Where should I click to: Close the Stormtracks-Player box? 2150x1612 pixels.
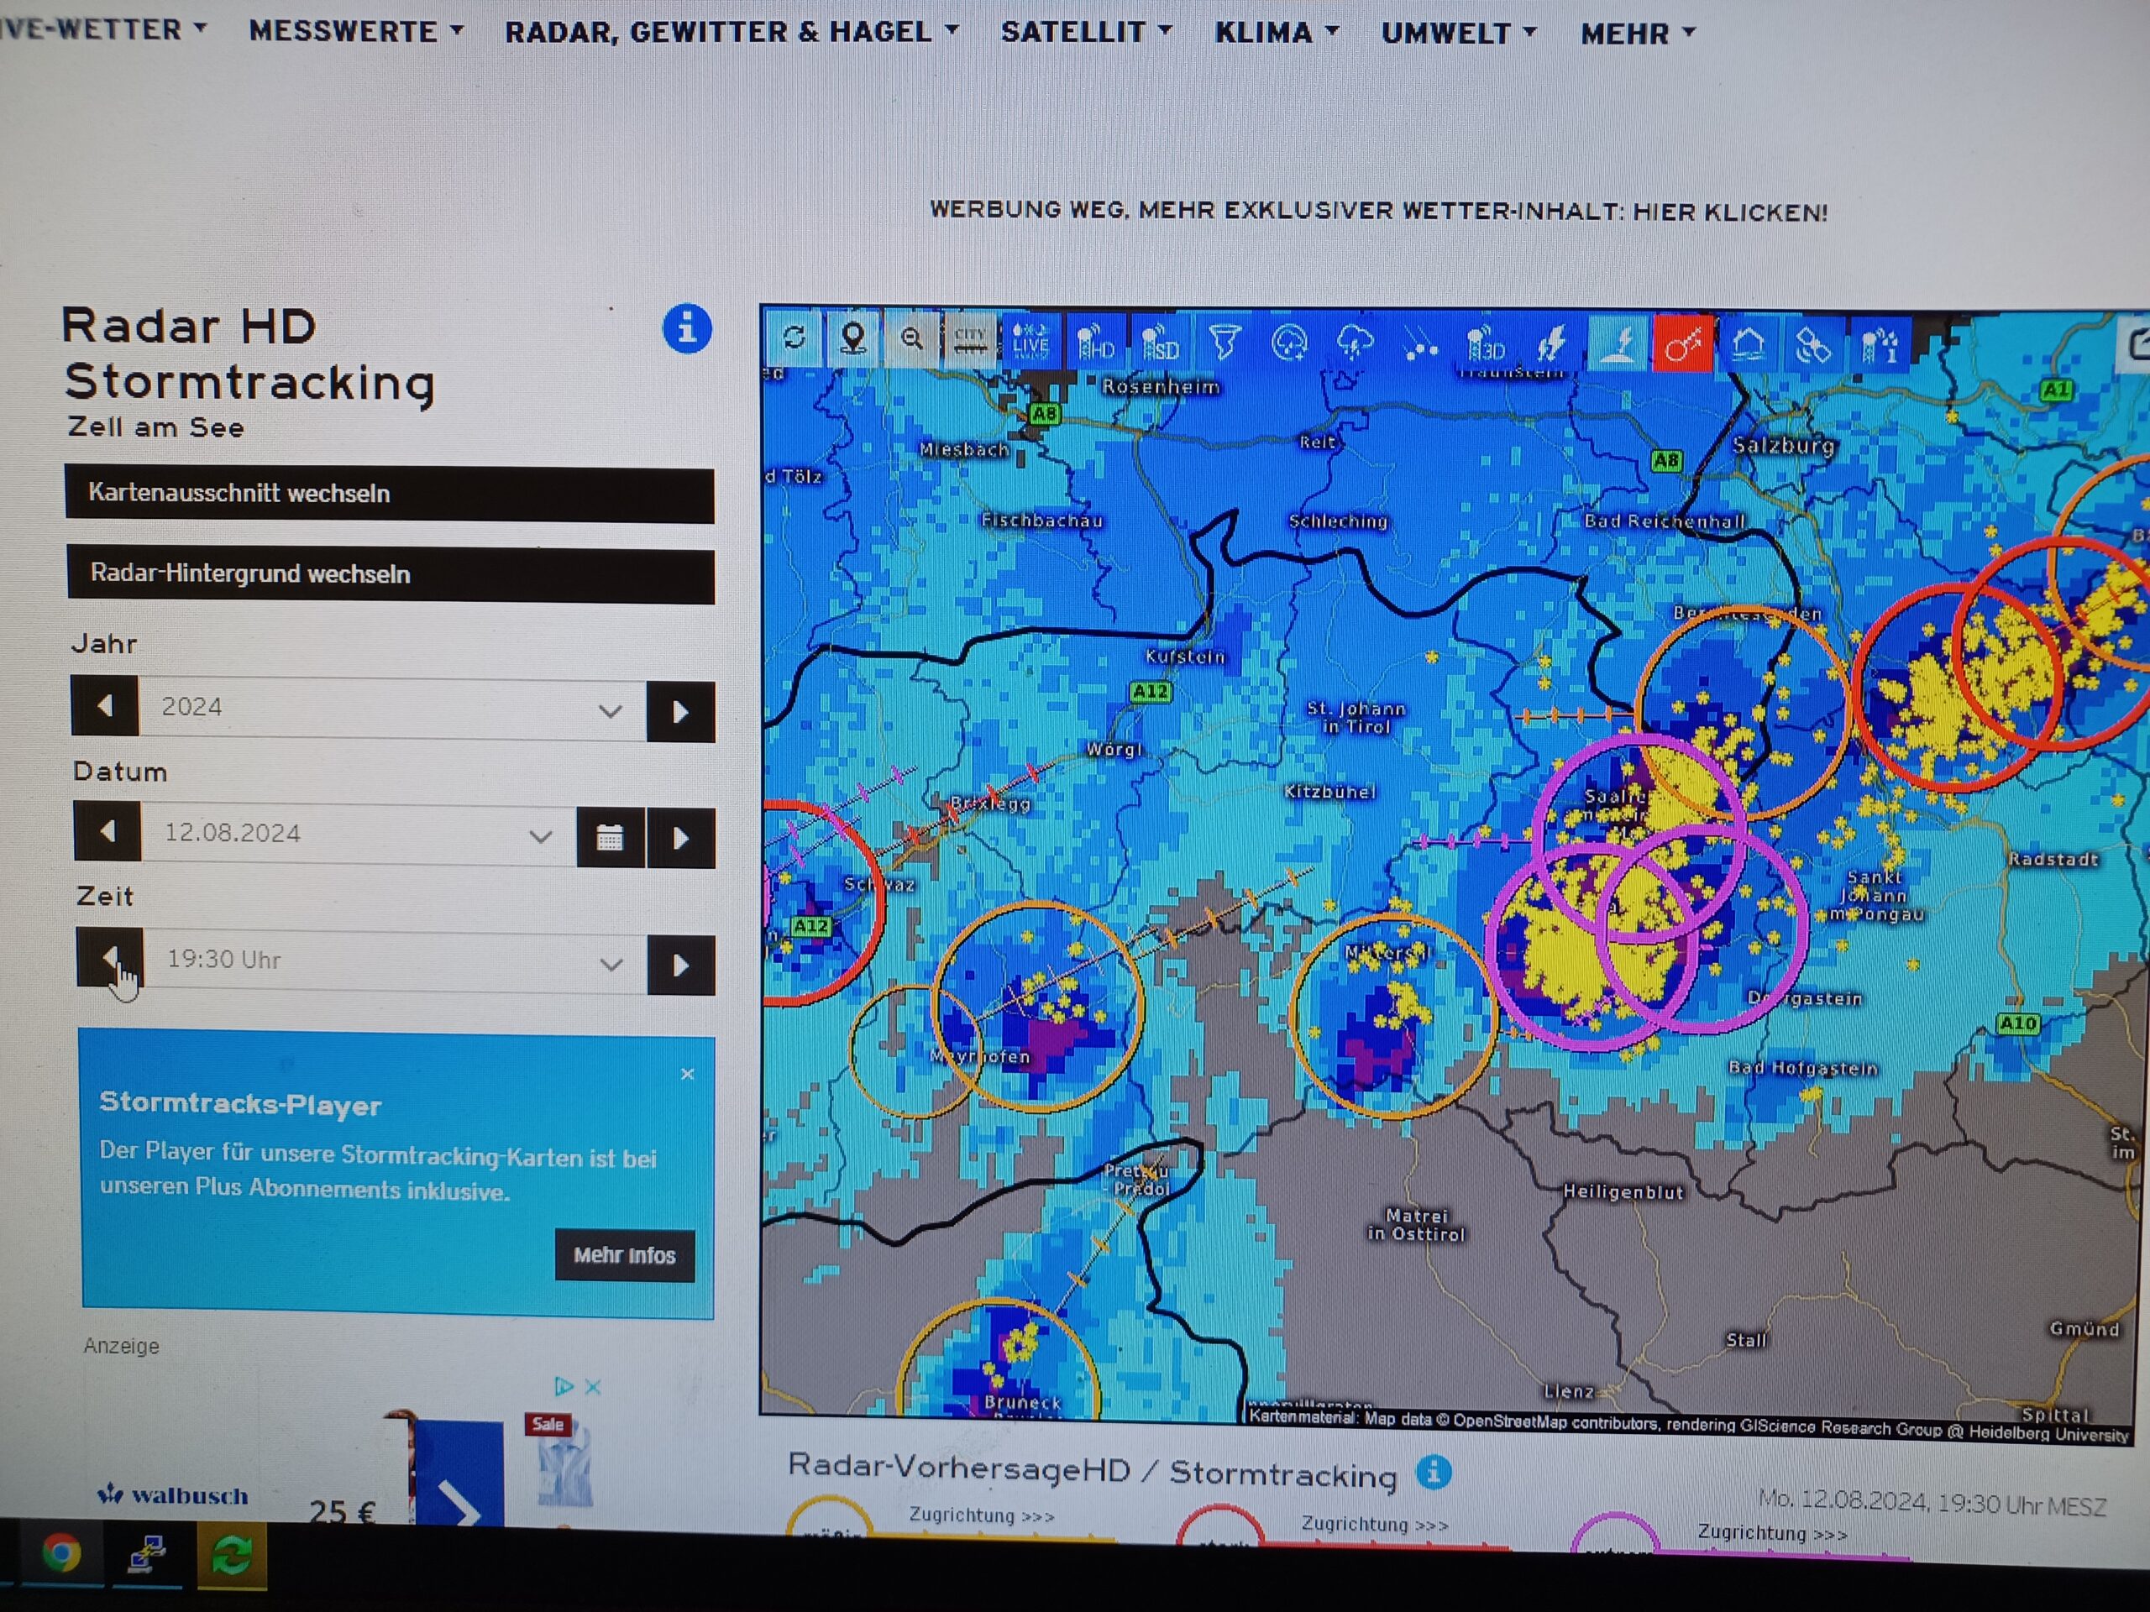click(687, 1074)
